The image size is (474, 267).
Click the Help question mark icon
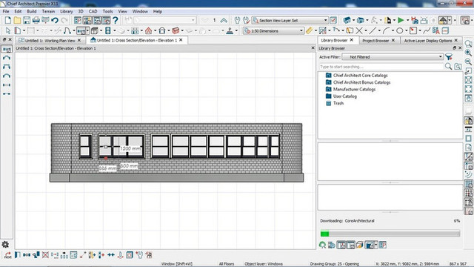point(116,20)
